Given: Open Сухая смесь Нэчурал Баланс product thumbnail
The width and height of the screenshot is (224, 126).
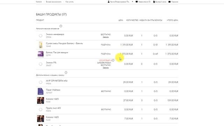Looking at the screenshot, I should coord(41,45).
